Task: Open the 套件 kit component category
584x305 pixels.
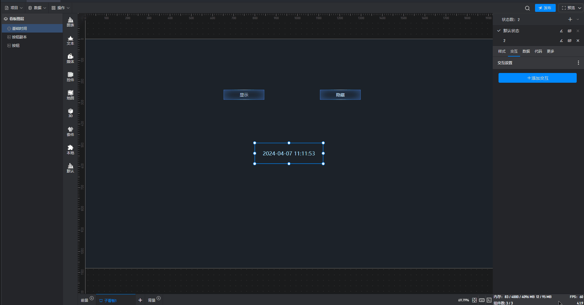Action: point(70,131)
